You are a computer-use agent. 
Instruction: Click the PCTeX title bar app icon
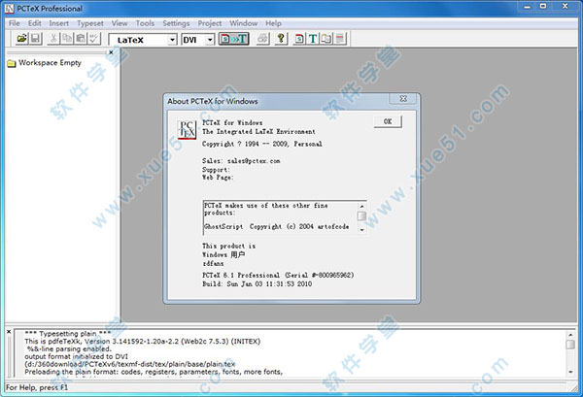(10, 8)
